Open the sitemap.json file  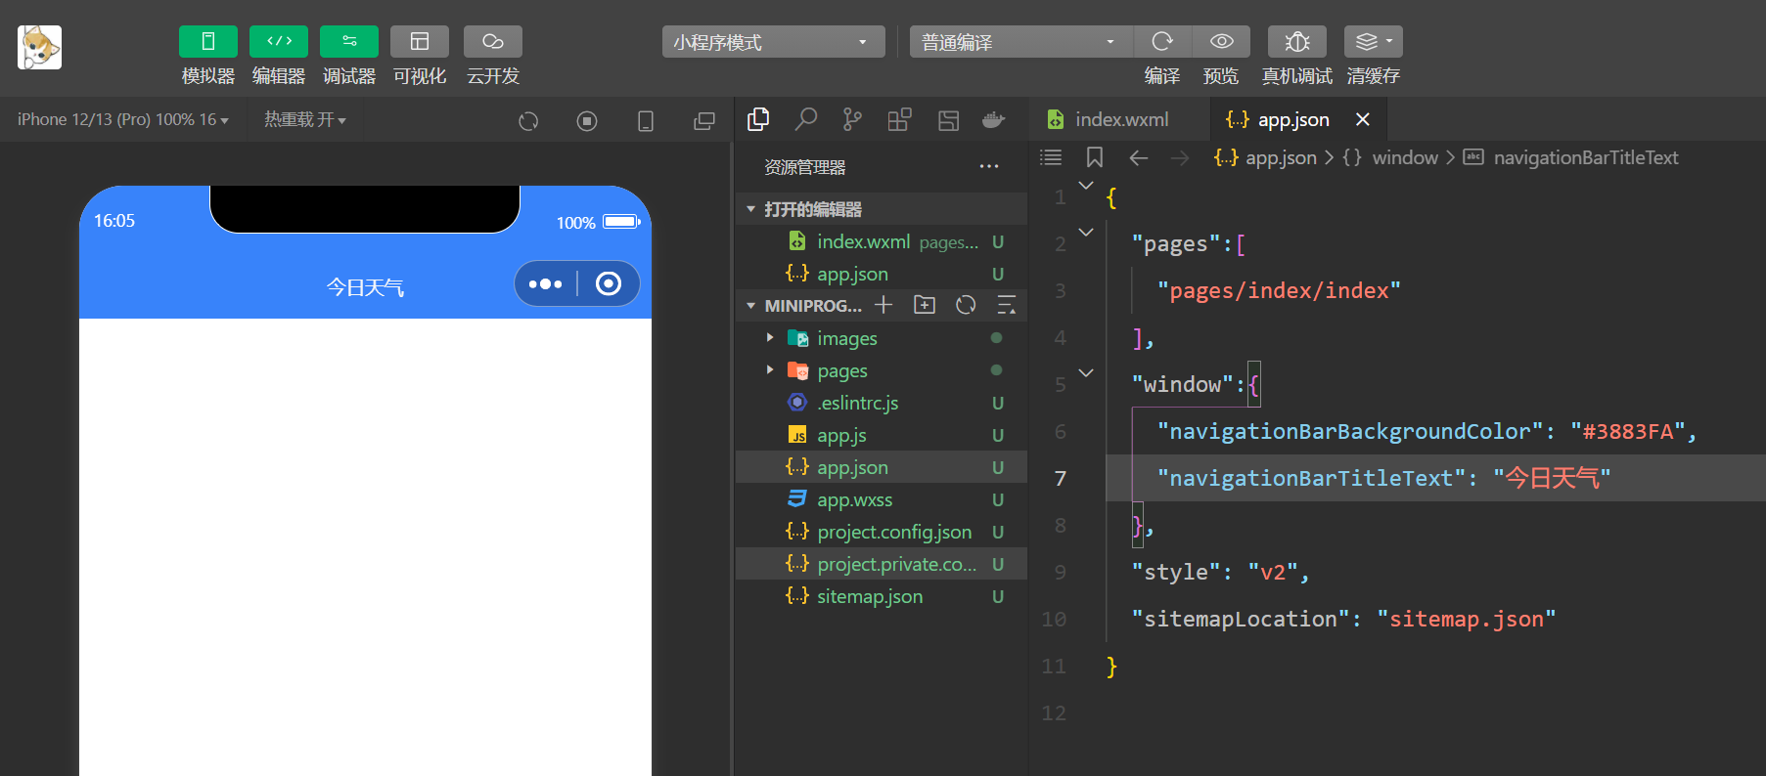[882, 596]
